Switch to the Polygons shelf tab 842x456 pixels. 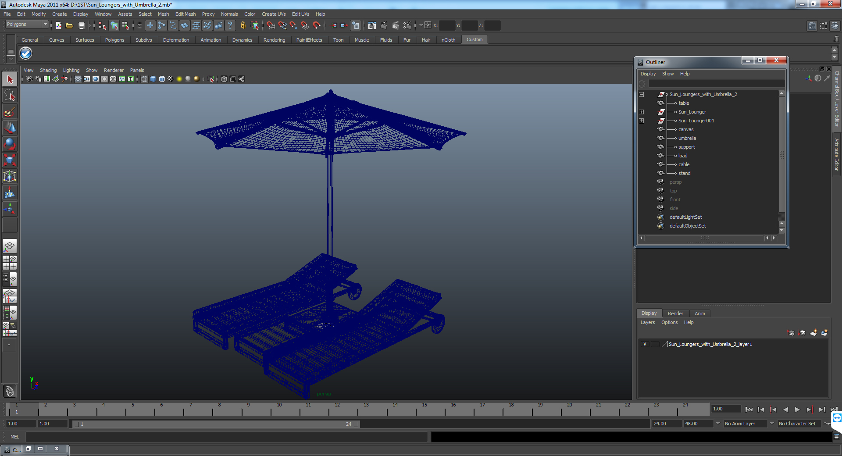point(115,40)
